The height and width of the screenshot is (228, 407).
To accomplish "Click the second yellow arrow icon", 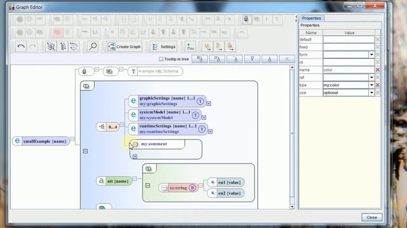I will tap(219, 46).
